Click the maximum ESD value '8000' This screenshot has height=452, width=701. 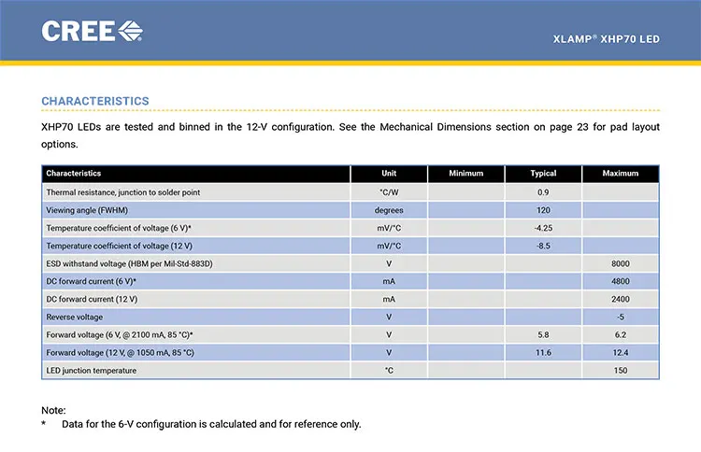coord(621,264)
